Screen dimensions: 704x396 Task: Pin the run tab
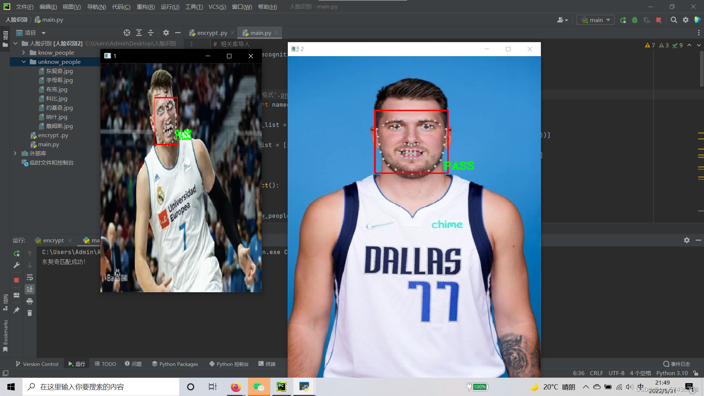(x=16, y=310)
